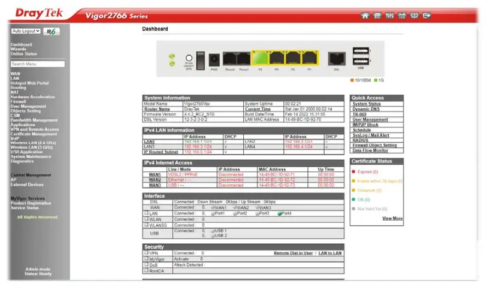Expand Firewall menu in sidebar
The height and width of the screenshot is (290, 487).
pyautogui.click(x=19, y=101)
